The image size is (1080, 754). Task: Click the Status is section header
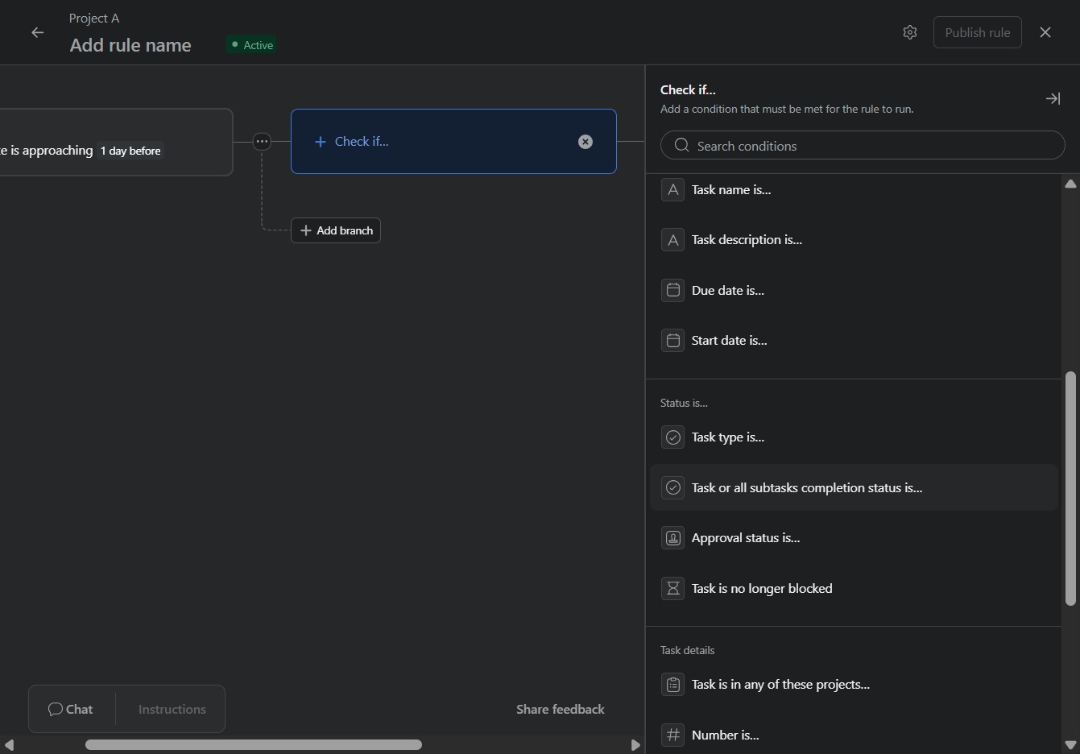(x=684, y=403)
